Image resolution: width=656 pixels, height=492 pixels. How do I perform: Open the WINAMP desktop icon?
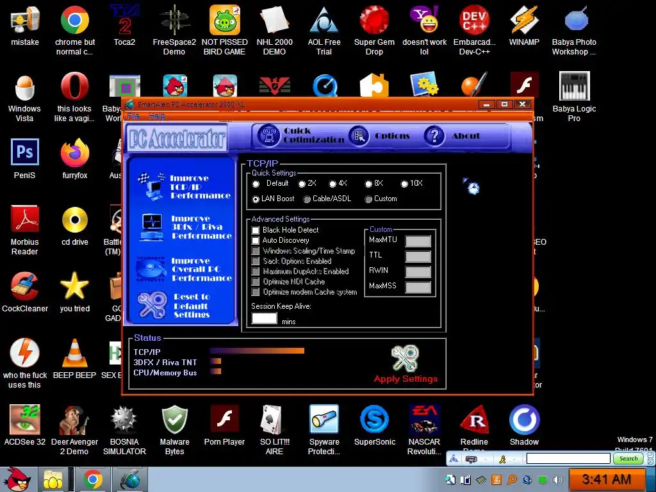tap(524, 26)
